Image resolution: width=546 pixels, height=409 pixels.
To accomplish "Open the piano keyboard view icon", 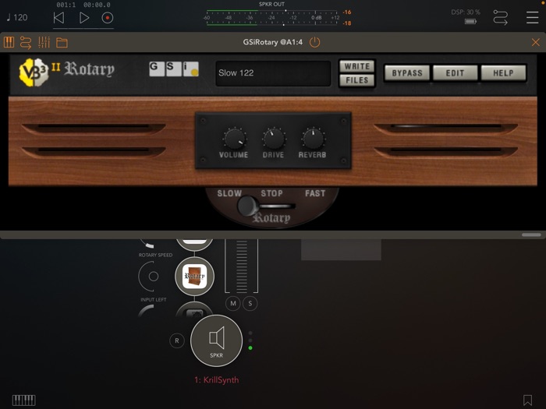I will (9, 42).
